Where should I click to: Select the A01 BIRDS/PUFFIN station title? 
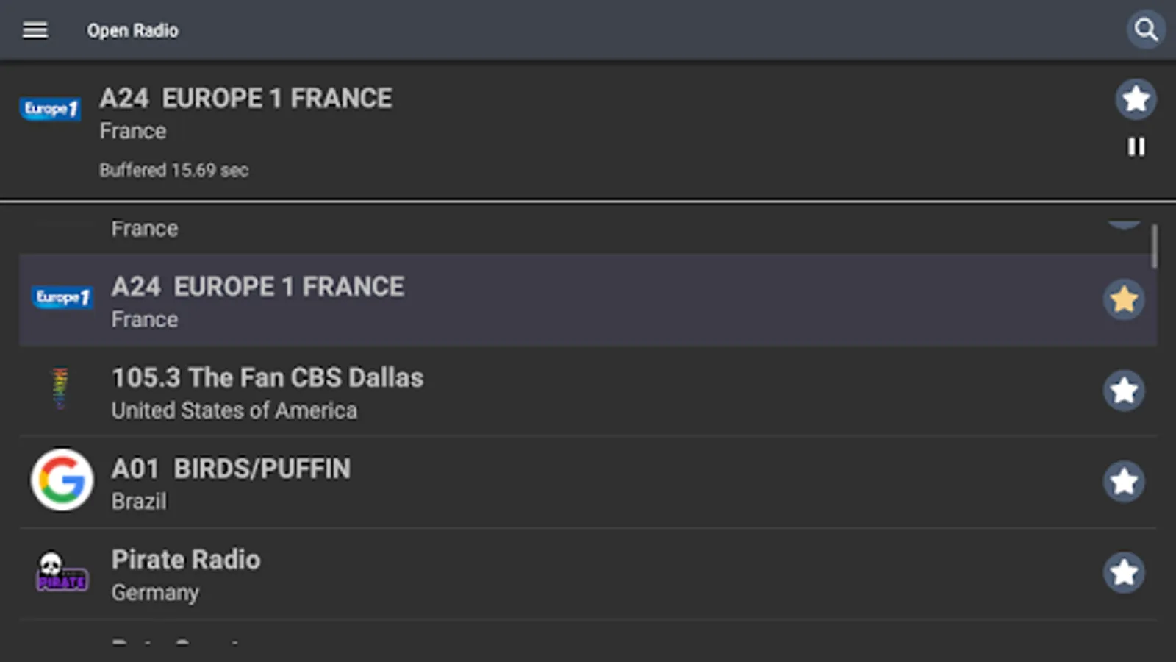click(231, 469)
